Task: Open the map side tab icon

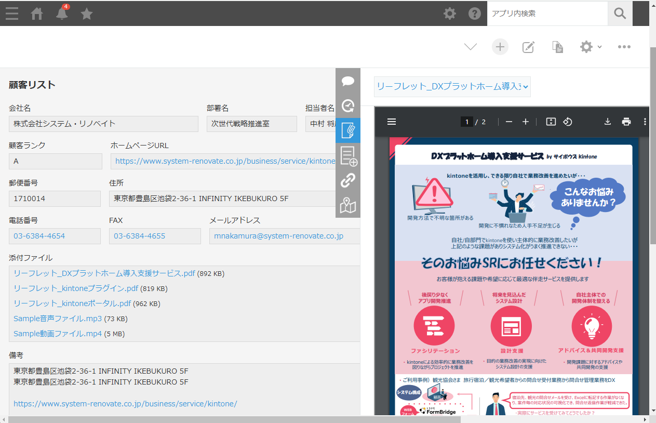Action: tap(348, 206)
